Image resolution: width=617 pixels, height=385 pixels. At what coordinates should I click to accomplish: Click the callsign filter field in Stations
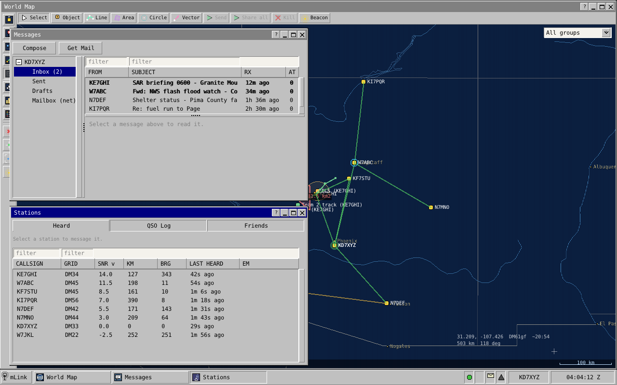[37, 253]
